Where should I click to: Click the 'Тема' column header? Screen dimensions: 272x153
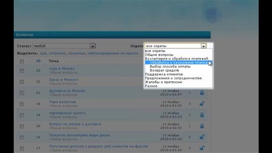click(x=54, y=61)
